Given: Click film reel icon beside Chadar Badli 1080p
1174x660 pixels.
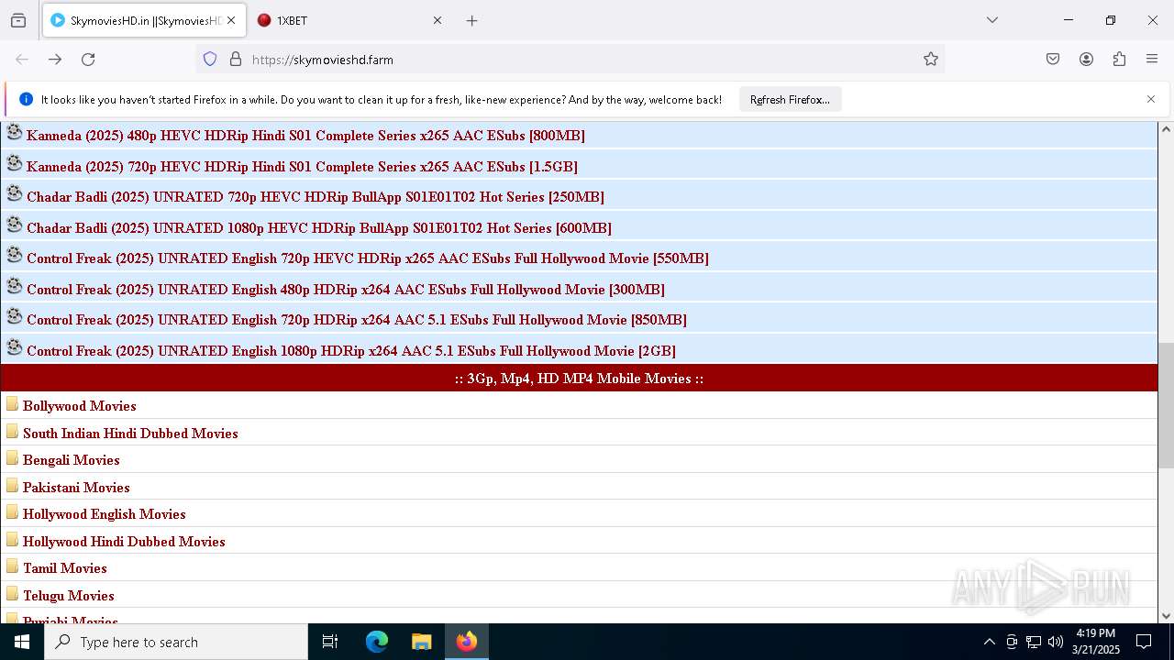Looking at the screenshot, I should [14, 225].
